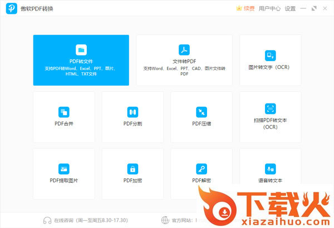The image size is (334, 228).
Task: Open 用户中心 user center
Action: [x=269, y=8]
